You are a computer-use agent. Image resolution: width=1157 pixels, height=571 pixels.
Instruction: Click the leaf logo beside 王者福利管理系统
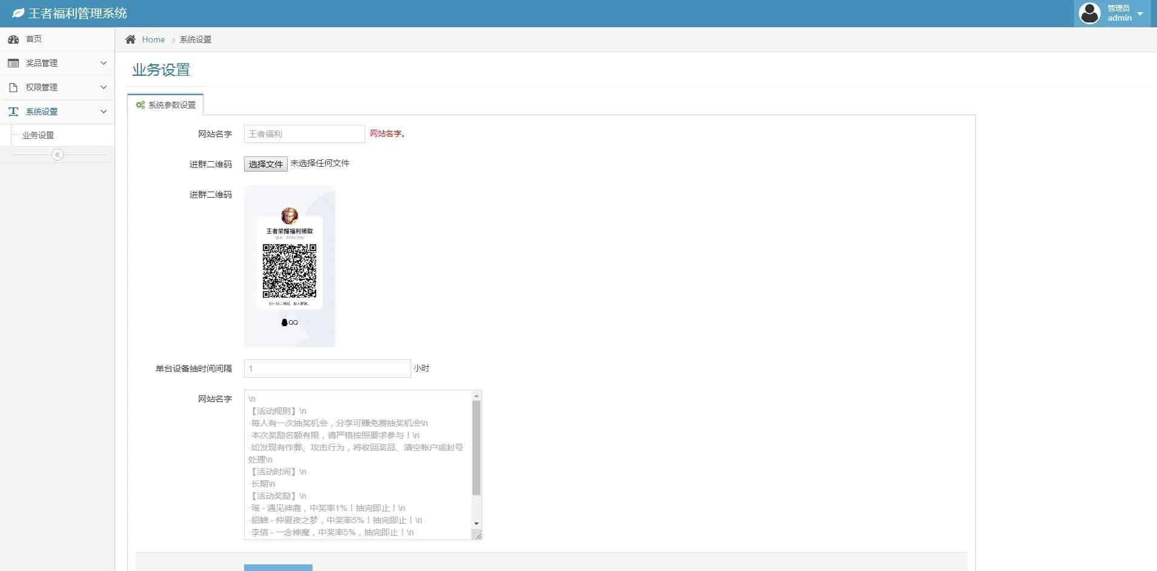coord(17,12)
